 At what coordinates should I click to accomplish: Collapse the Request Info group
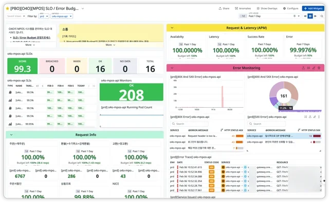click(x=11, y=135)
